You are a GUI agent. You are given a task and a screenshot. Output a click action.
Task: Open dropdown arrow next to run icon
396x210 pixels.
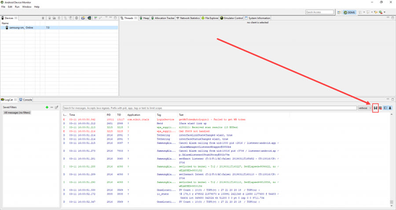pyautogui.click(x=385, y=12)
